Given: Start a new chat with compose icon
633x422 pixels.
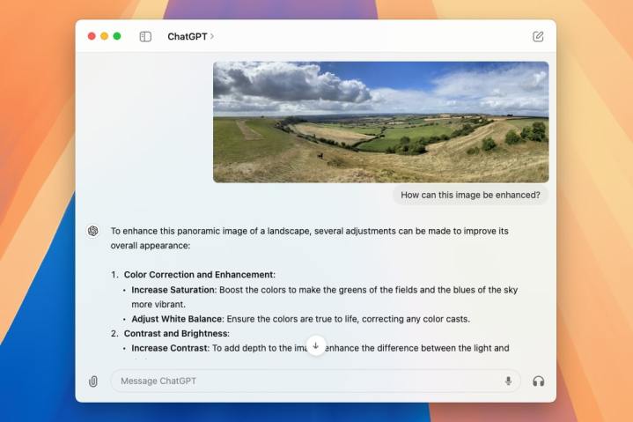Looking at the screenshot, I should pyautogui.click(x=538, y=36).
